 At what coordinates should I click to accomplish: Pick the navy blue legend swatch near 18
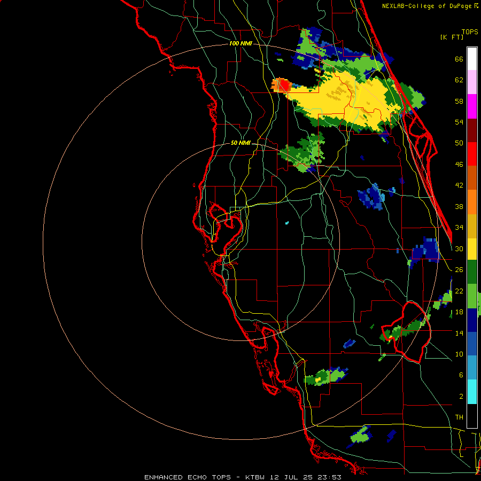(x=472, y=320)
